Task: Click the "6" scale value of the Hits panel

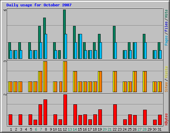Action: click(5, 10)
